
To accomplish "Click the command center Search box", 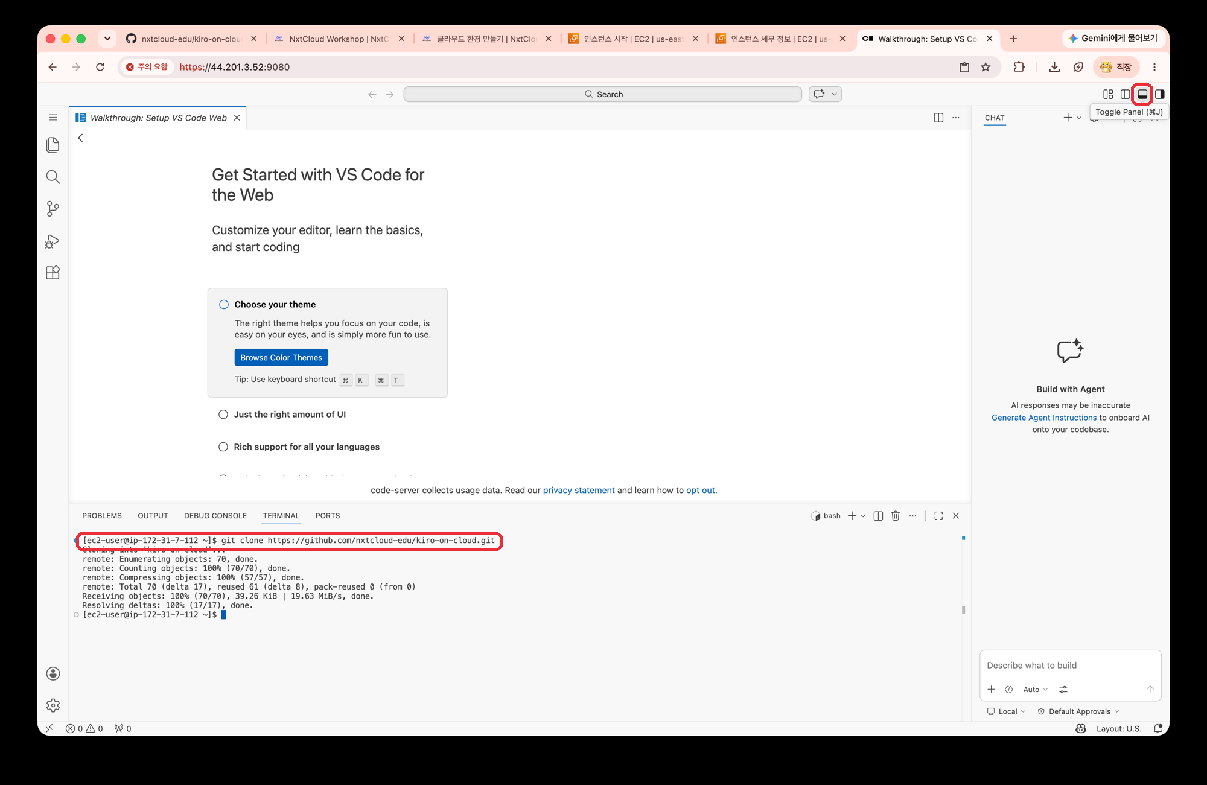I will coord(603,94).
